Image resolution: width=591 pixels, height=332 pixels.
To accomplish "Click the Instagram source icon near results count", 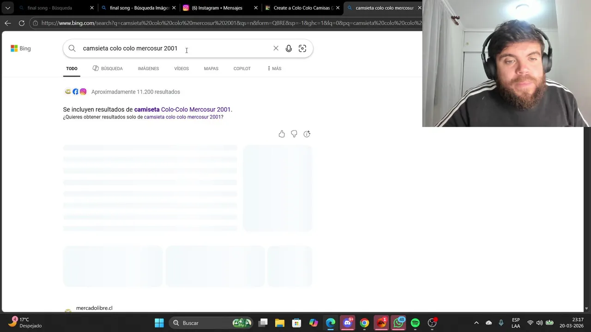I will 83,92.
